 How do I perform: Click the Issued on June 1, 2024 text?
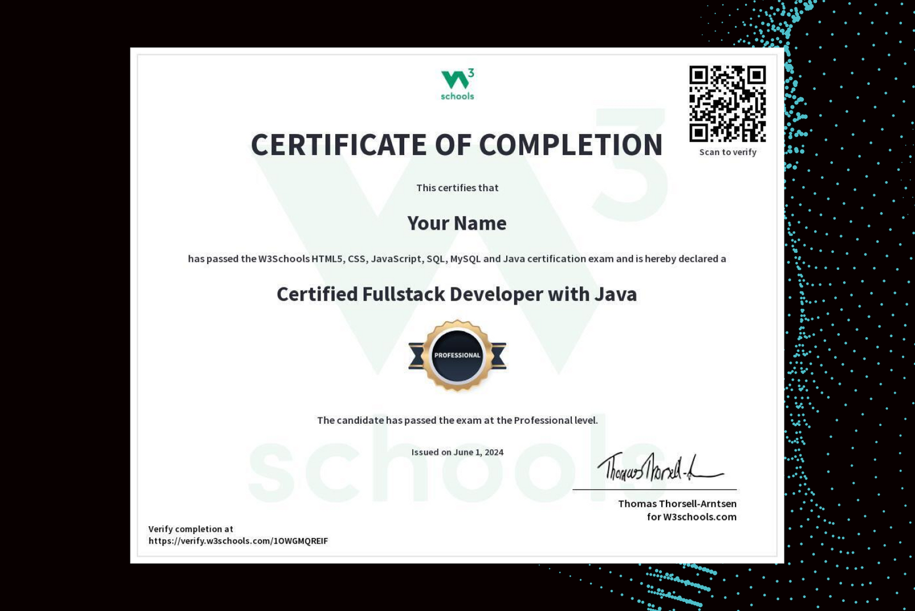click(457, 452)
